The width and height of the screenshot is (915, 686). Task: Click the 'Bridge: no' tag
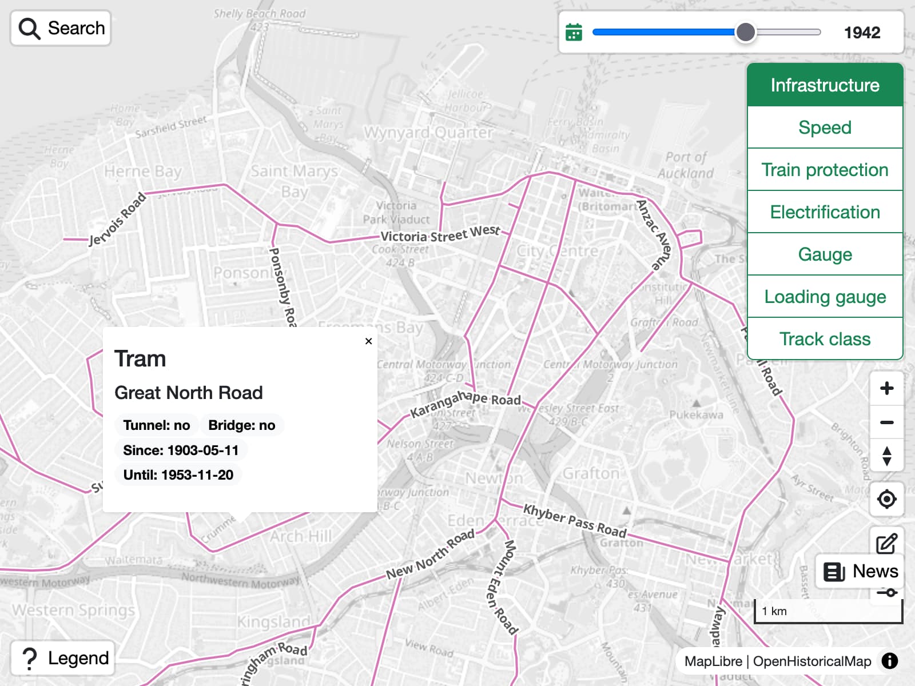coord(242,425)
